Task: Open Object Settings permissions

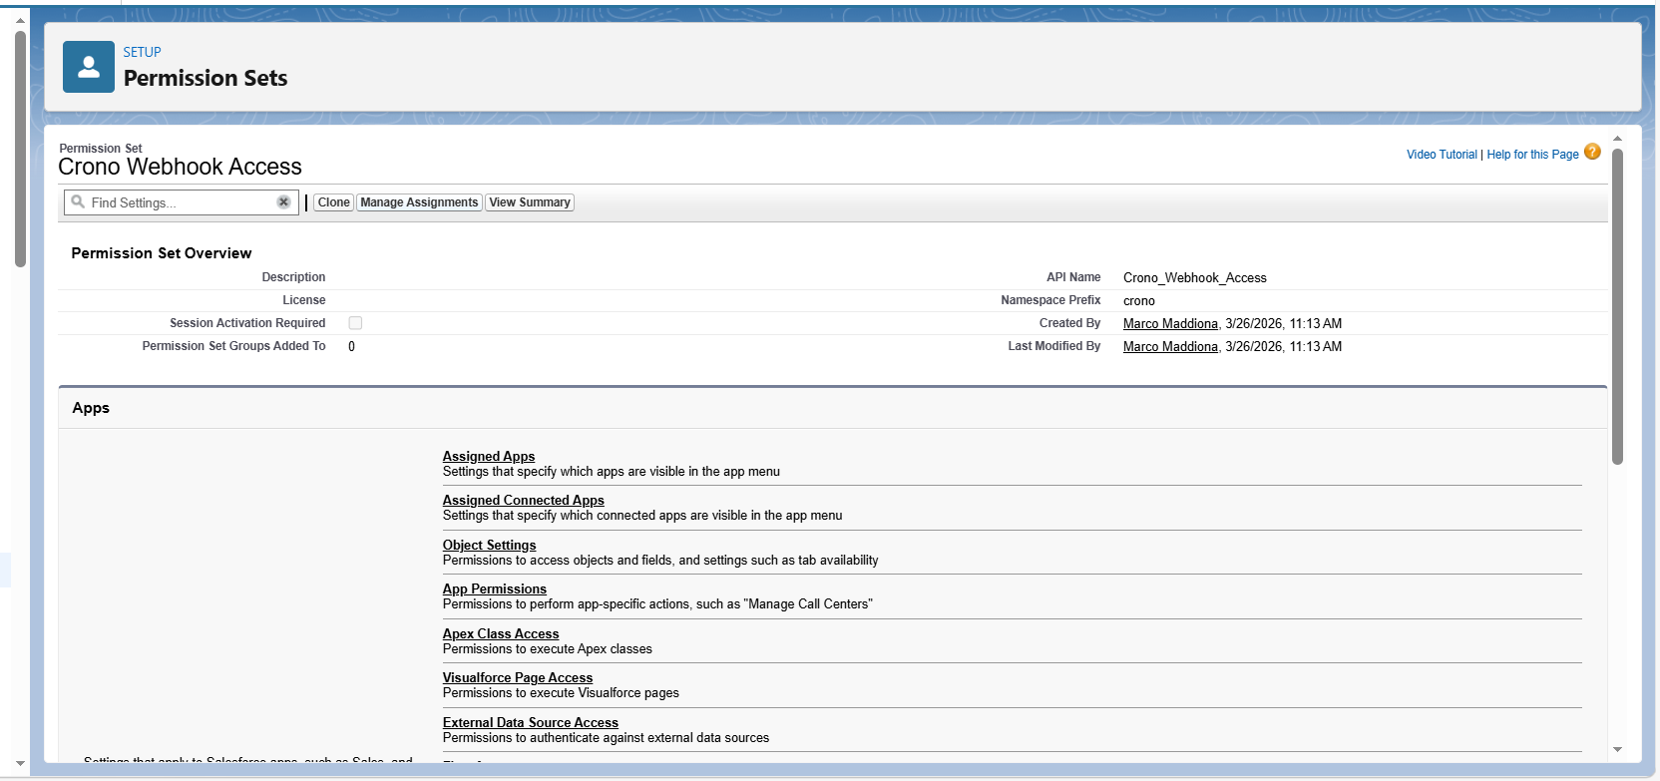Action: 490,546
